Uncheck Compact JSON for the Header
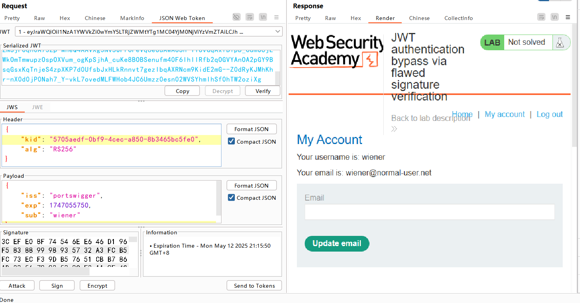Screen dimensions: 580x303 pos(232,142)
